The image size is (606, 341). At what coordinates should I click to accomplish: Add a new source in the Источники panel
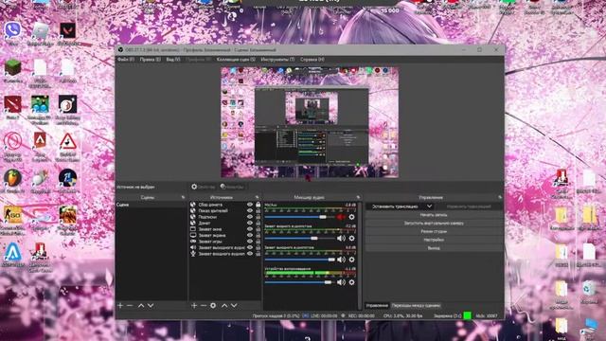coord(194,305)
